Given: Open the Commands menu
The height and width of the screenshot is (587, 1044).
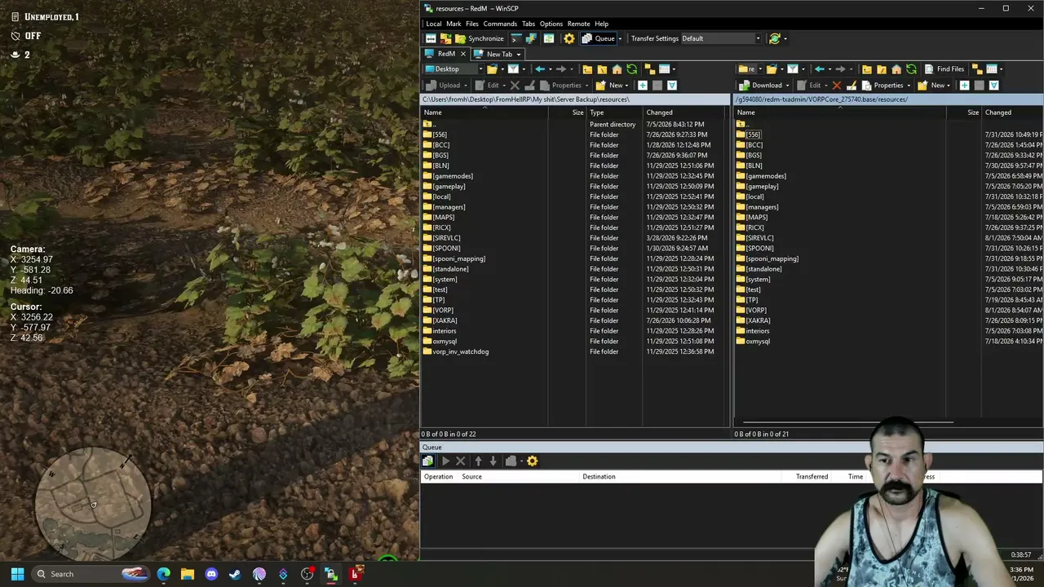Looking at the screenshot, I should 500,24.
